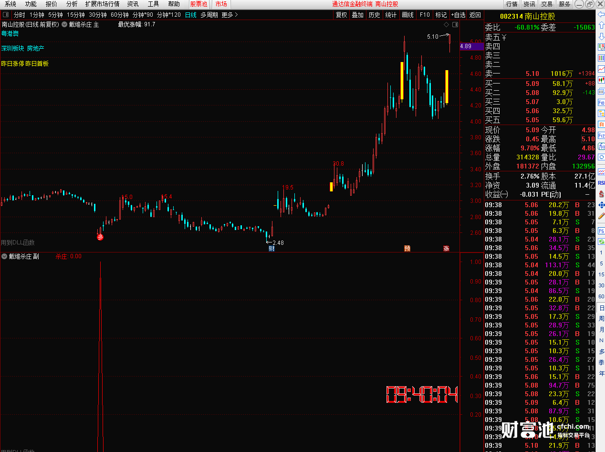Click the down arrow icon in right toolbar
Image resolution: width=605 pixels, height=452 pixels.
click(601, 36)
